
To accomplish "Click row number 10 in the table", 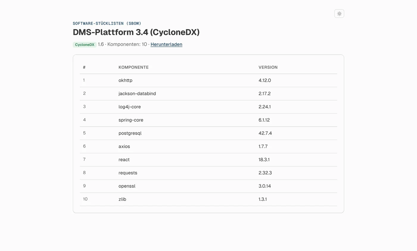I will coord(85,199).
